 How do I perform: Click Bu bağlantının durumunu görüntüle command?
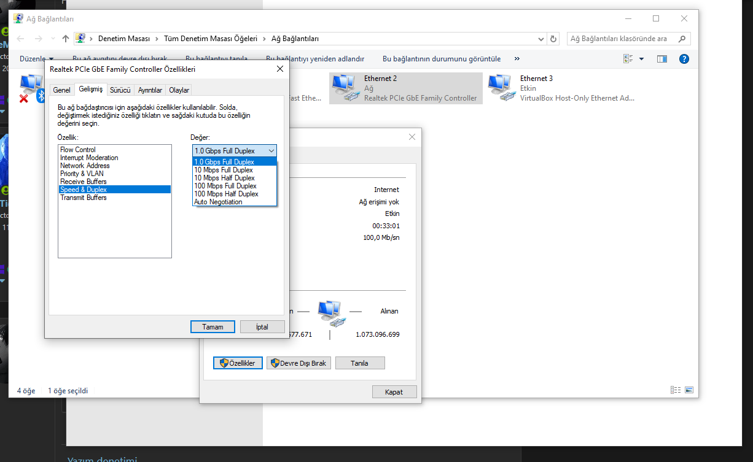[442, 59]
